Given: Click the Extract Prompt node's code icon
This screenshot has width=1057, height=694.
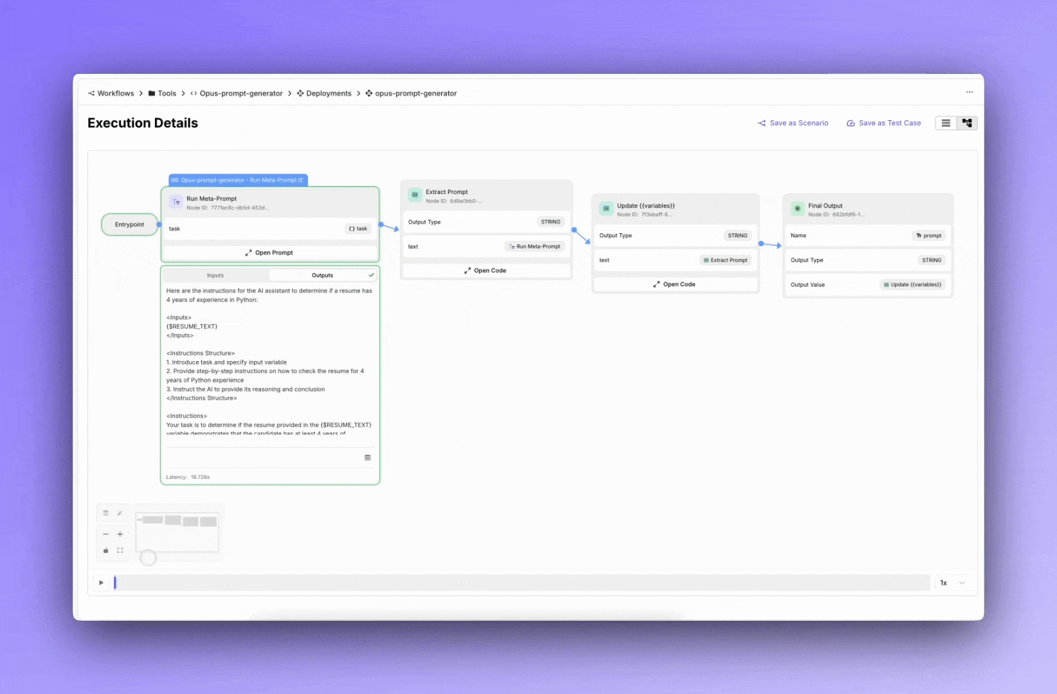Looking at the screenshot, I should click(415, 195).
